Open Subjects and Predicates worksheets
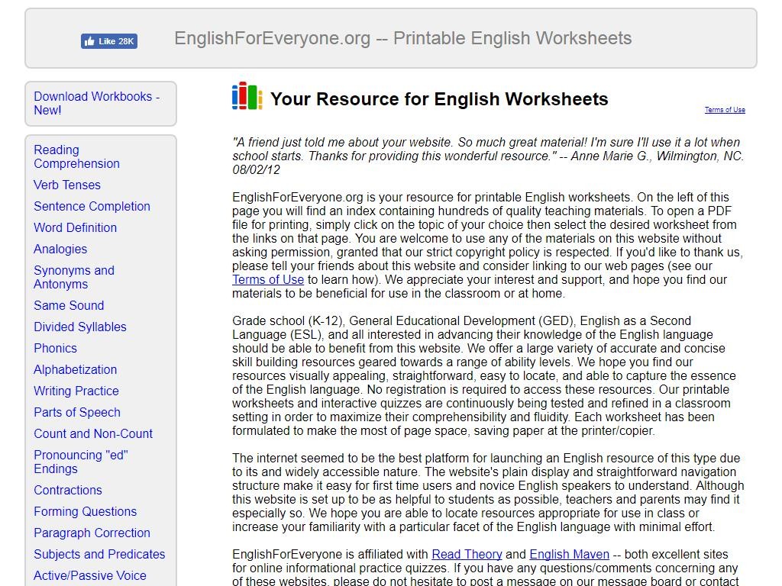Screen dimensions: 782x586 pos(99,555)
